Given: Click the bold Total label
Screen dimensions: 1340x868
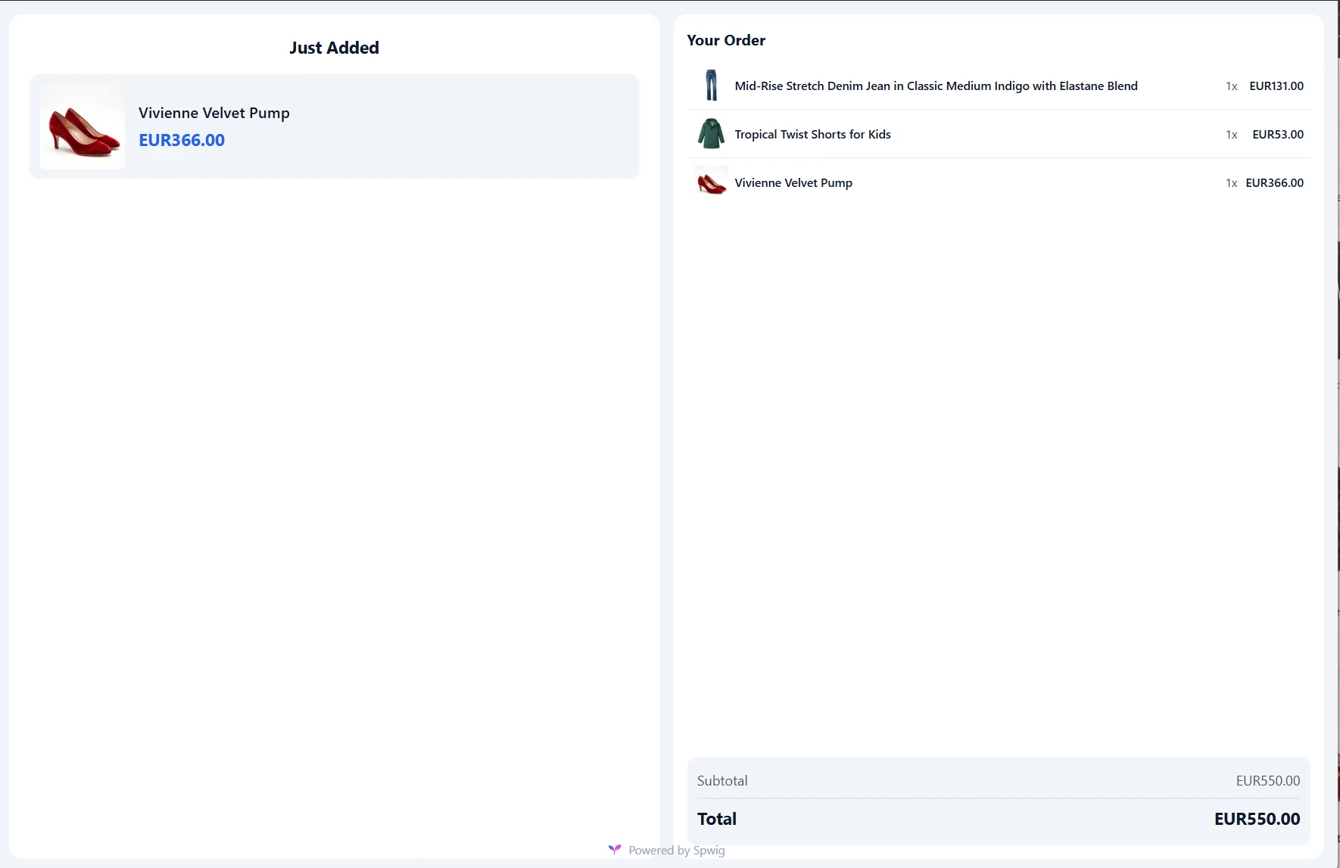Looking at the screenshot, I should click(x=717, y=819).
